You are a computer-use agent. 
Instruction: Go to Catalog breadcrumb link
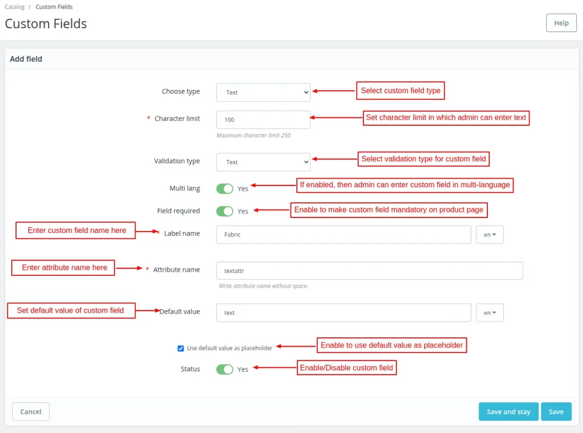pyautogui.click(x=15, y=7)
